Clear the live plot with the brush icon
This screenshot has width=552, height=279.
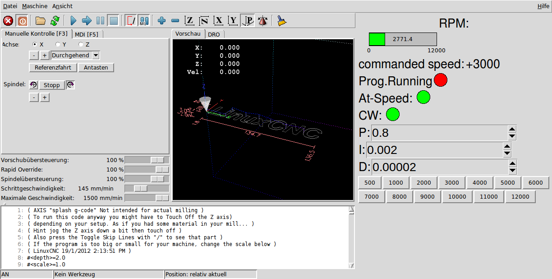(x=282, y=21)
